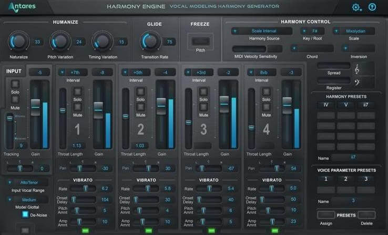
Task: Open the Key / Root F# dropdown
Action: click(312, 31)
